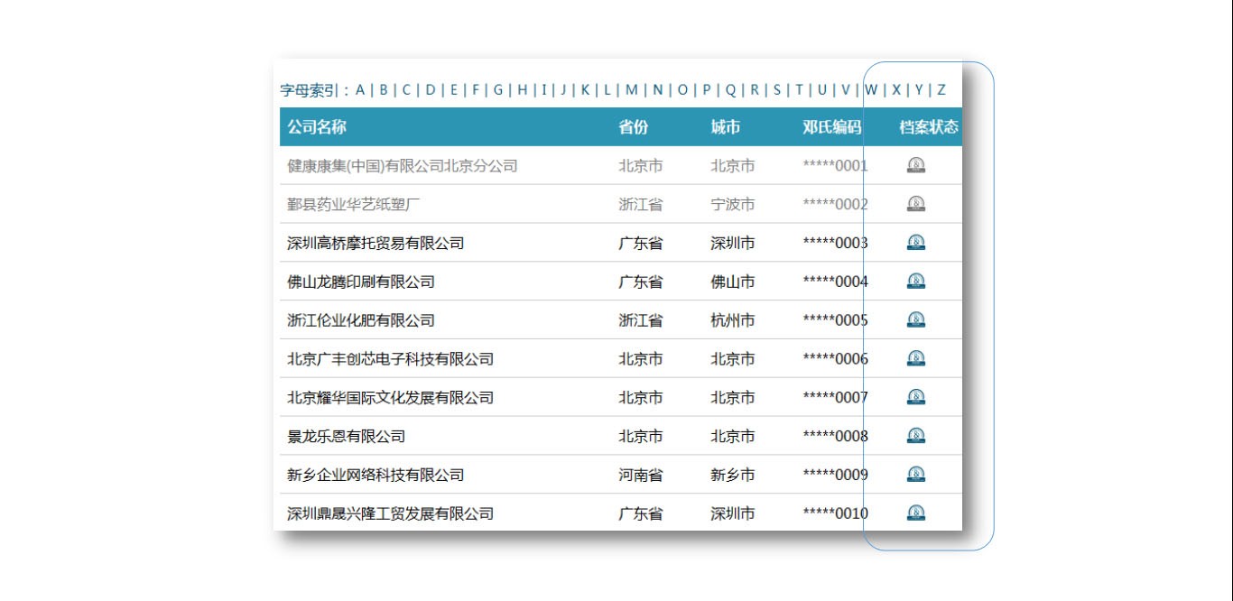Select company 深圳鼎晟兴隆工贸发展有限公司
The width and height of the screenshot is (1233, 601).
click(391, 514)
